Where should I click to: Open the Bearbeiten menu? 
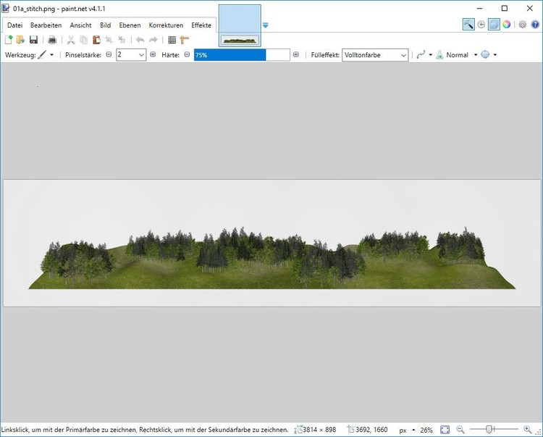[x=46, y=25]
